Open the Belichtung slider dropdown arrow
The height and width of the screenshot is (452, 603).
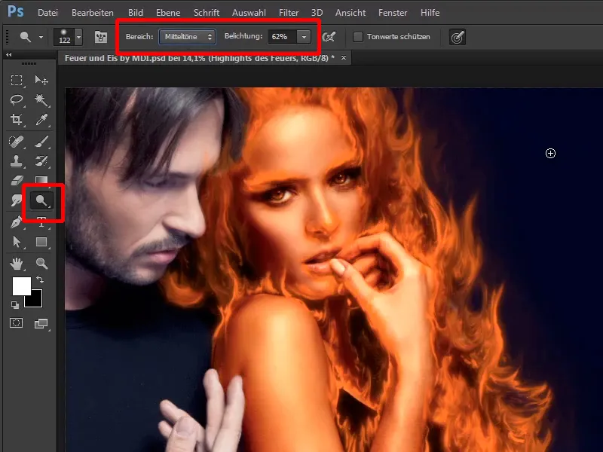click(x=304, y=37)
